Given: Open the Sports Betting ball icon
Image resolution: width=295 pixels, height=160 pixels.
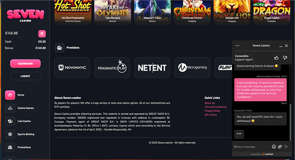Looking at the screenshot, I should coord(10,134).
